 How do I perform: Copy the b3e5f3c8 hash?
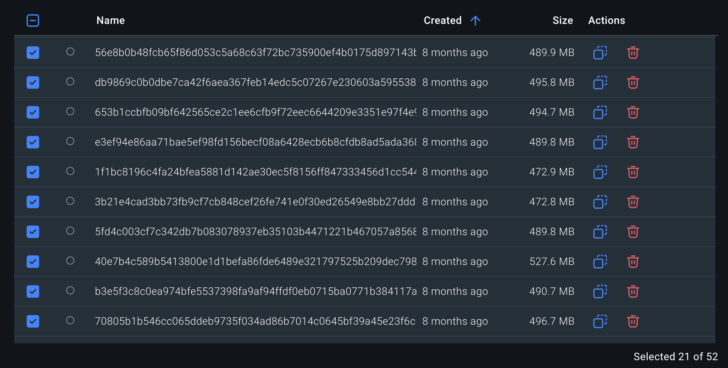[599, 291]
